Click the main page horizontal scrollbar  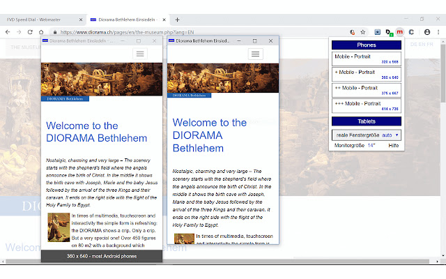click(217, 261)
